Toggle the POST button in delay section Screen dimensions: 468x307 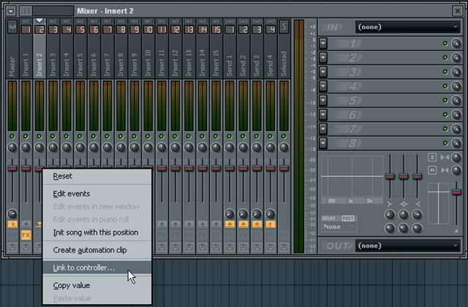click(x=347, y=219)
